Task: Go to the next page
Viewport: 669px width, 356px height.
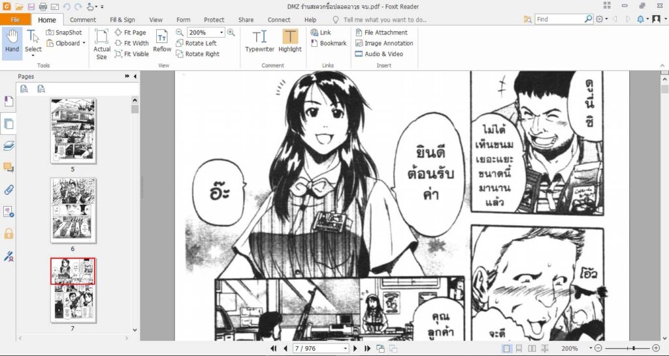Action: pos(355,348)
